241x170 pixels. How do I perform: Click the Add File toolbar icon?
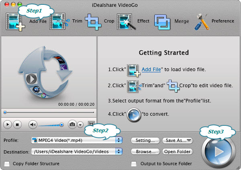click(15, 22)
